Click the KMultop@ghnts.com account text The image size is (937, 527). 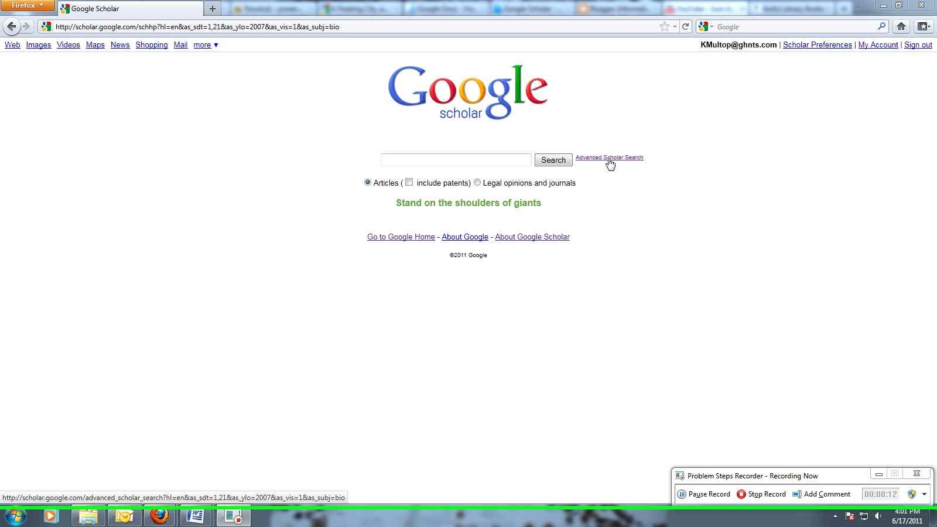click(x=738, y=45)
